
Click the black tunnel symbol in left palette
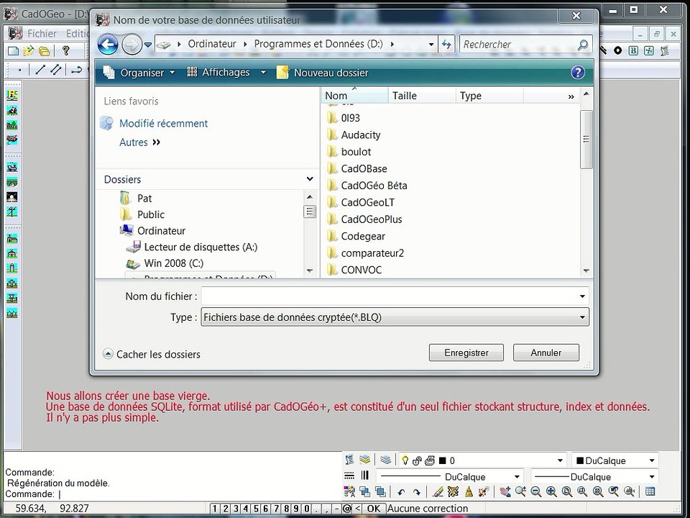click(12, 197)
